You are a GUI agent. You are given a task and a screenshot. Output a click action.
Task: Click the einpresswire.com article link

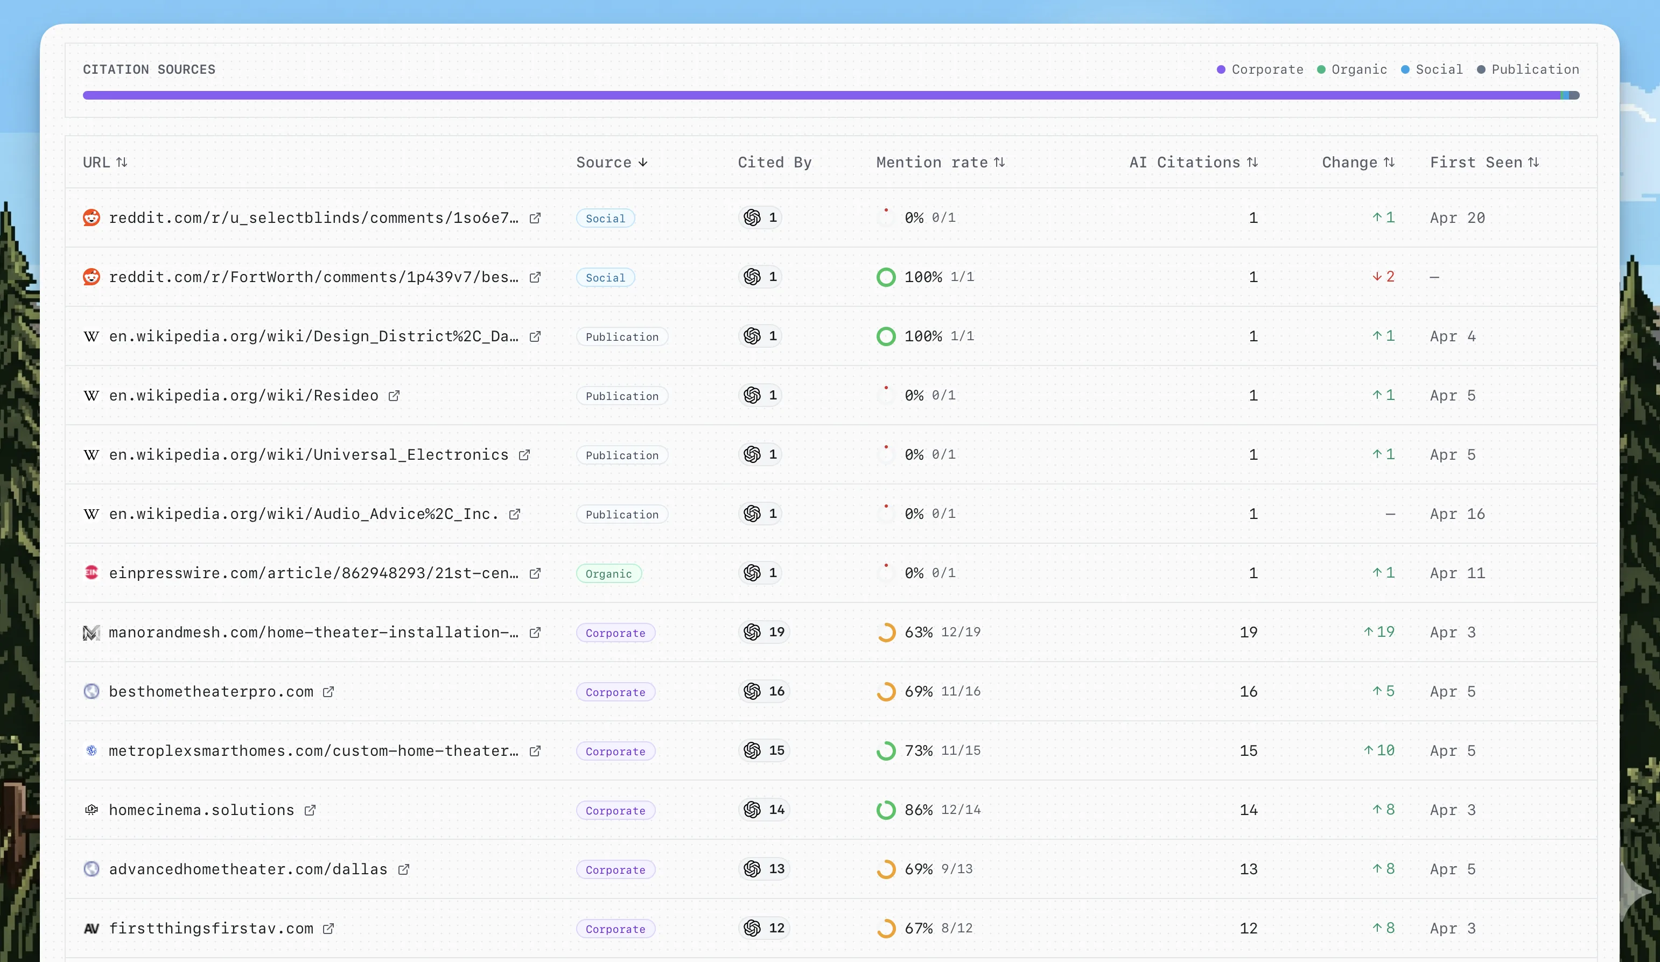coord(313,573)
